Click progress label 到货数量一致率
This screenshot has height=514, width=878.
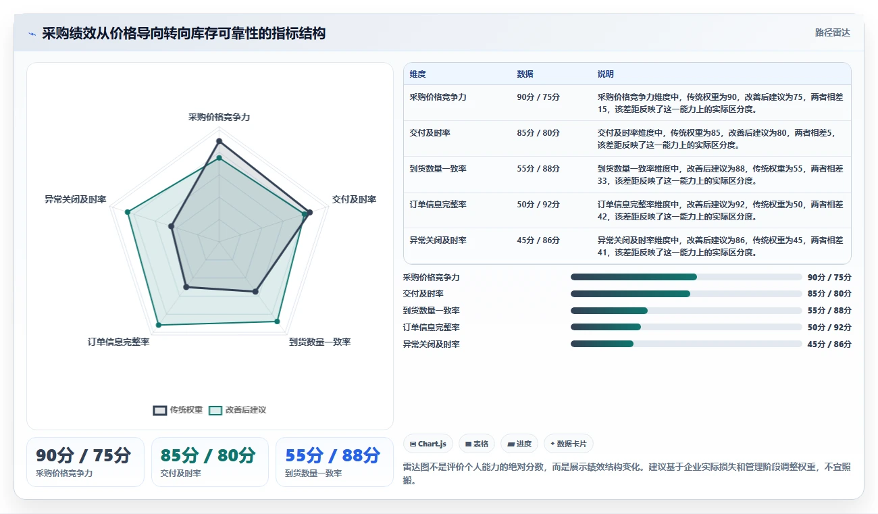click(431, 311)
